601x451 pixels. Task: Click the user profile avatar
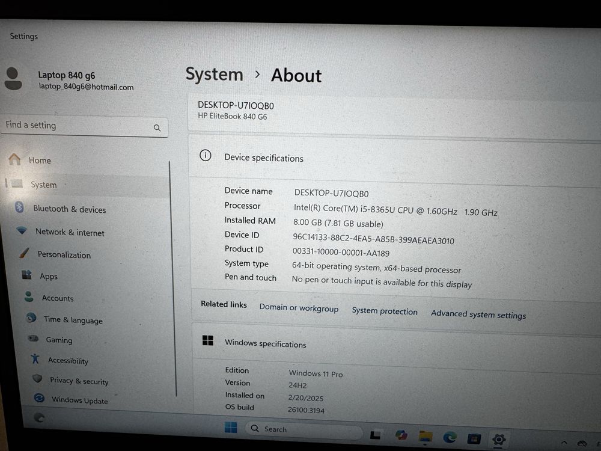tap(13, 79)
